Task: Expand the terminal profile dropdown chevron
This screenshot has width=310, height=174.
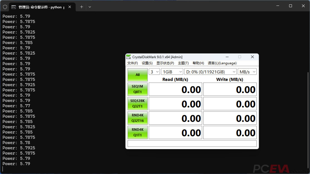Action: click(x=90, y=7)
